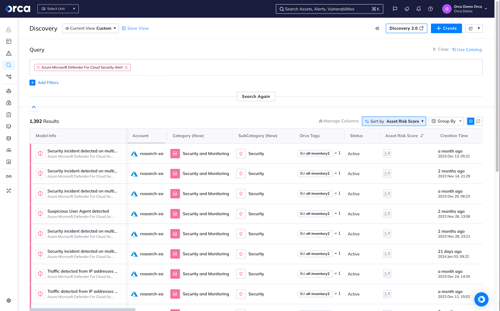Click the Query chip shield icon

[x=38, y=68]
